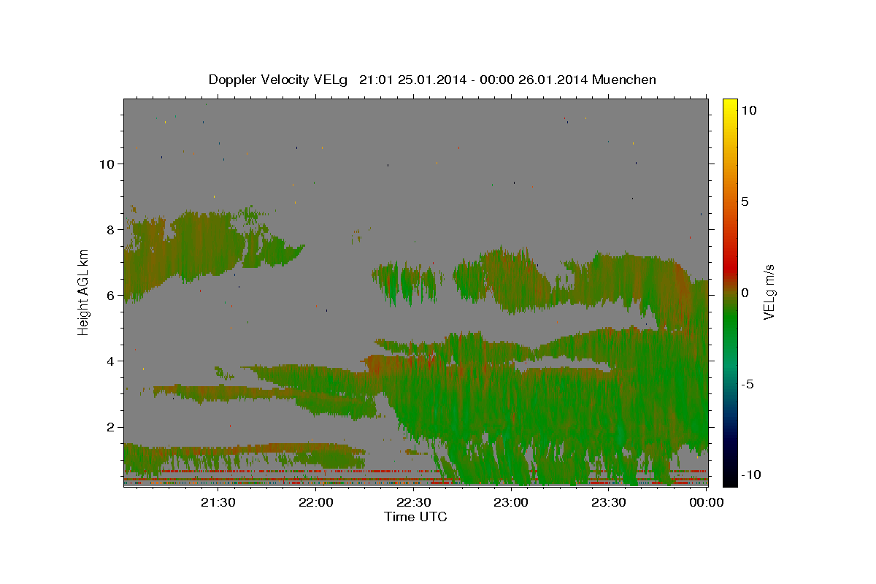Click the height label '8' on the y-axis
This screenshot has height=584, width=876.
[110, 229]
